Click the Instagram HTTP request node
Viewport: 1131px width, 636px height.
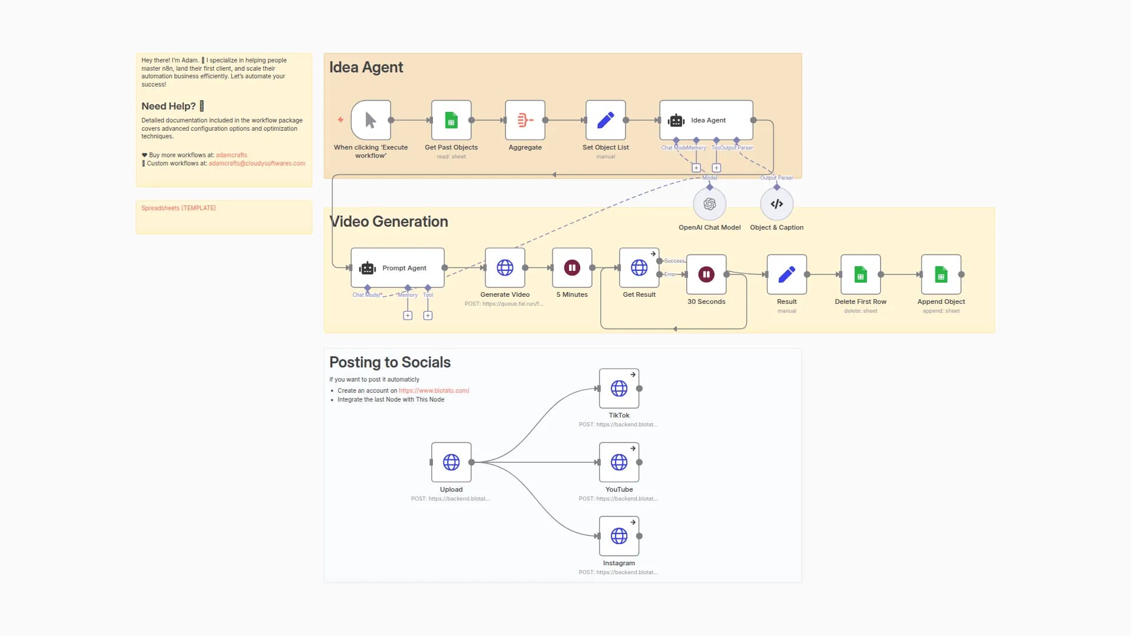[x=619, y=536]
